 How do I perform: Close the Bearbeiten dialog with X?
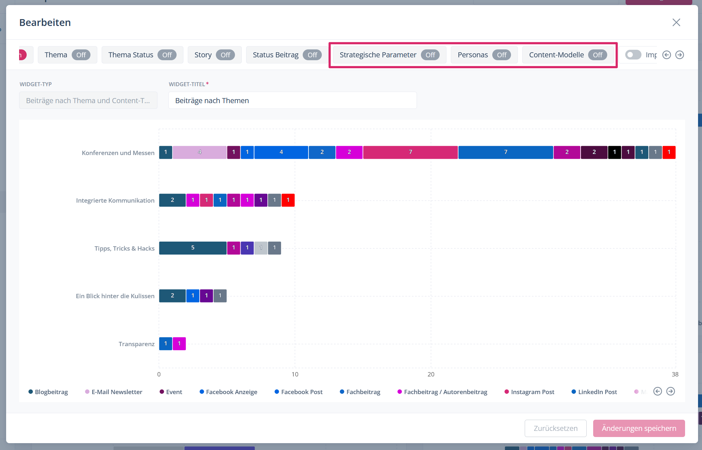tap(676, 22)
